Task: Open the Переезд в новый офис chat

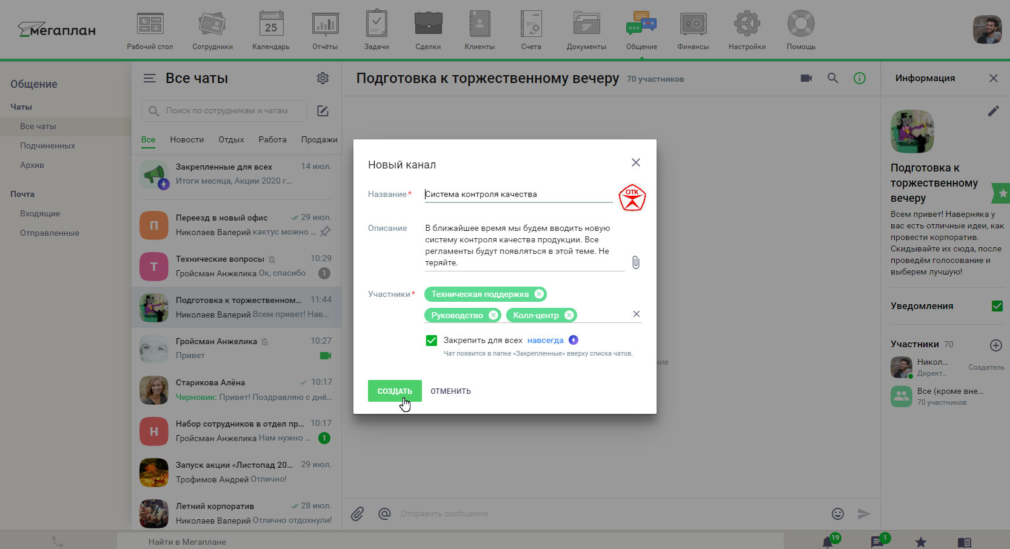Action: (236, 225)
